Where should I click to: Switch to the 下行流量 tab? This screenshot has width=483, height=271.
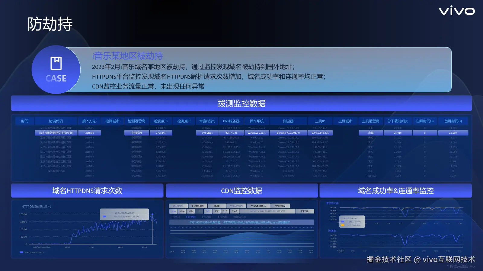coord(222,217)
